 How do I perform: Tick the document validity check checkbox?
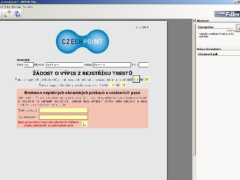click(x=85, y=124)
